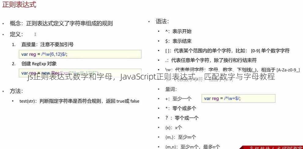303x149 pixels.
Task: Click the 量词： sub-heading
Action: (x=171, y=89)
